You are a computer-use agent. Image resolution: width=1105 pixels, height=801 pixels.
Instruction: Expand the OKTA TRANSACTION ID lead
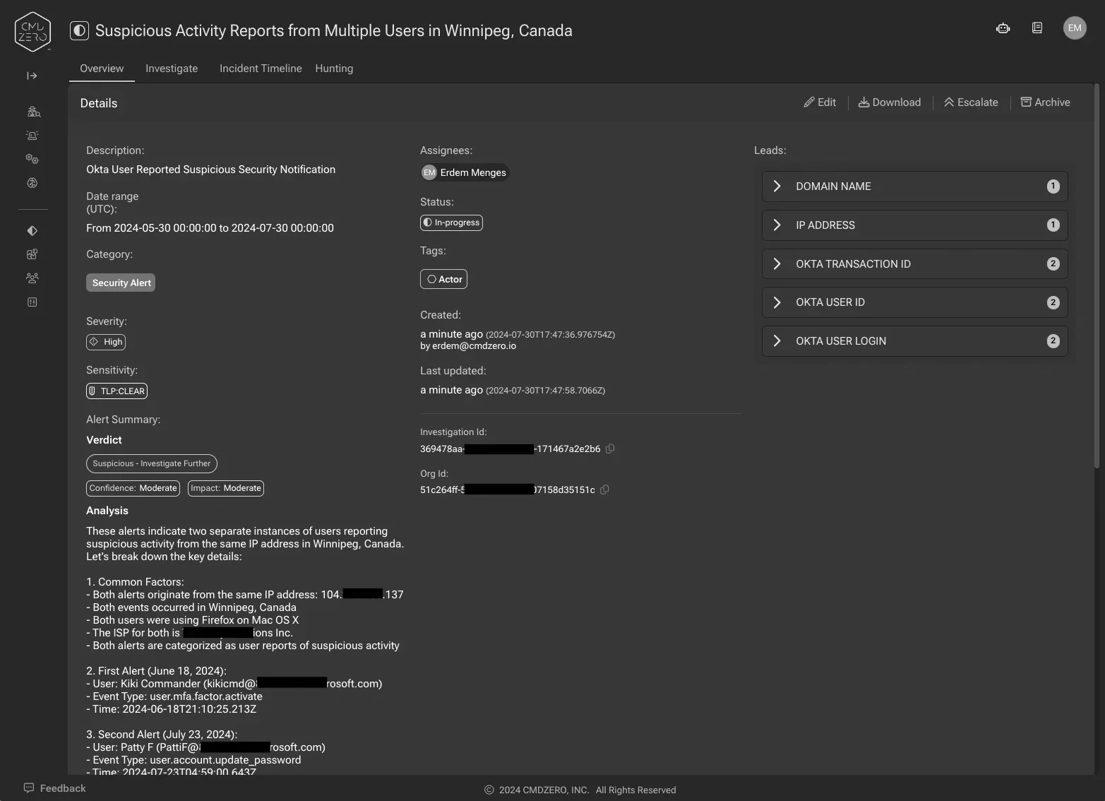coord(914,264)
